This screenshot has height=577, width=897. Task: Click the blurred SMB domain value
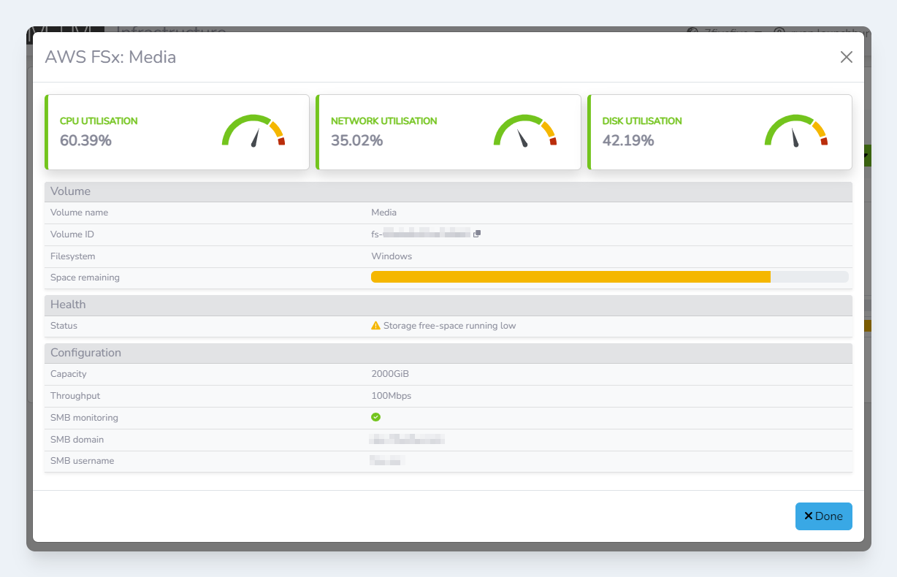point(408,440)
